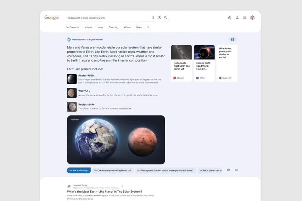
Task: Open the settings gear icon
Action: pyautogui.click(x=230, y=18)
